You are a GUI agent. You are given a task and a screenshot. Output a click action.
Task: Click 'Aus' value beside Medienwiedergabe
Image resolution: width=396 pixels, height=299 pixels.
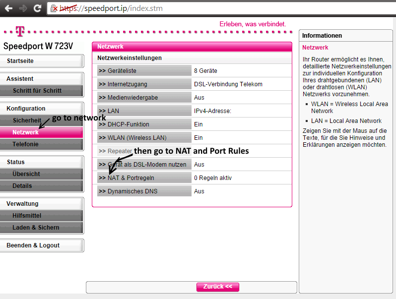pyautogui.click(x=199, y=97)
